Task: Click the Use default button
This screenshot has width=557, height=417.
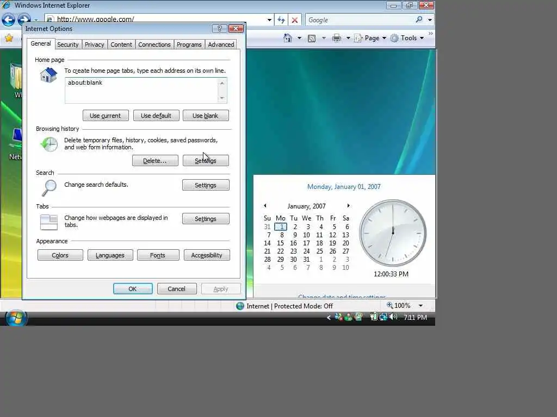Action: [156, 116]
